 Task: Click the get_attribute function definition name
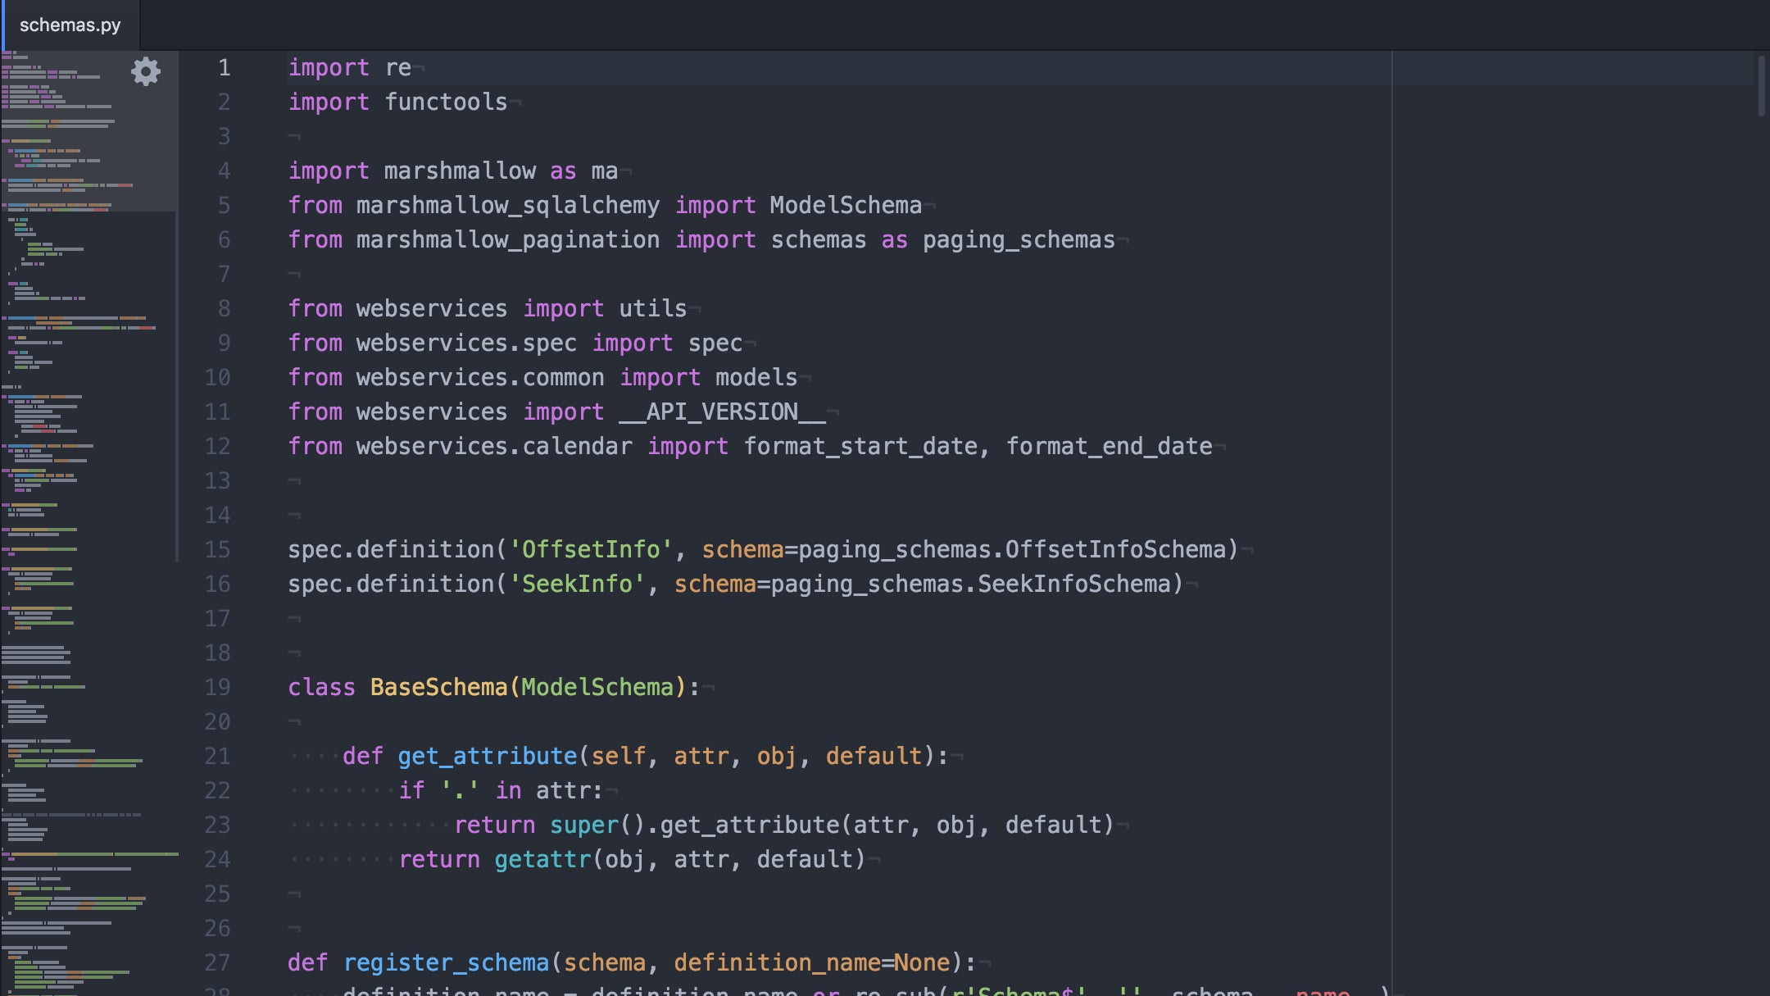[487, 756]
